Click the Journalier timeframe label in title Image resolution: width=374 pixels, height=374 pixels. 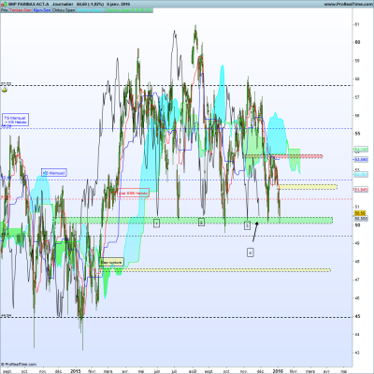[x=63, y=5]
